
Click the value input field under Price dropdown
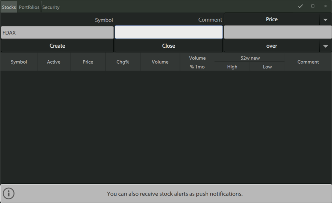(277, 32)
